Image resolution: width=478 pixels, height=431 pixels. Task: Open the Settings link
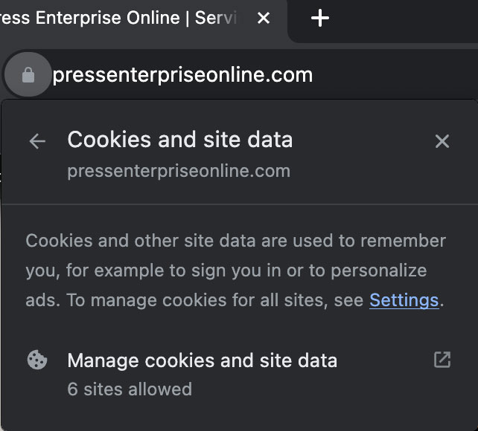[404, 300]
